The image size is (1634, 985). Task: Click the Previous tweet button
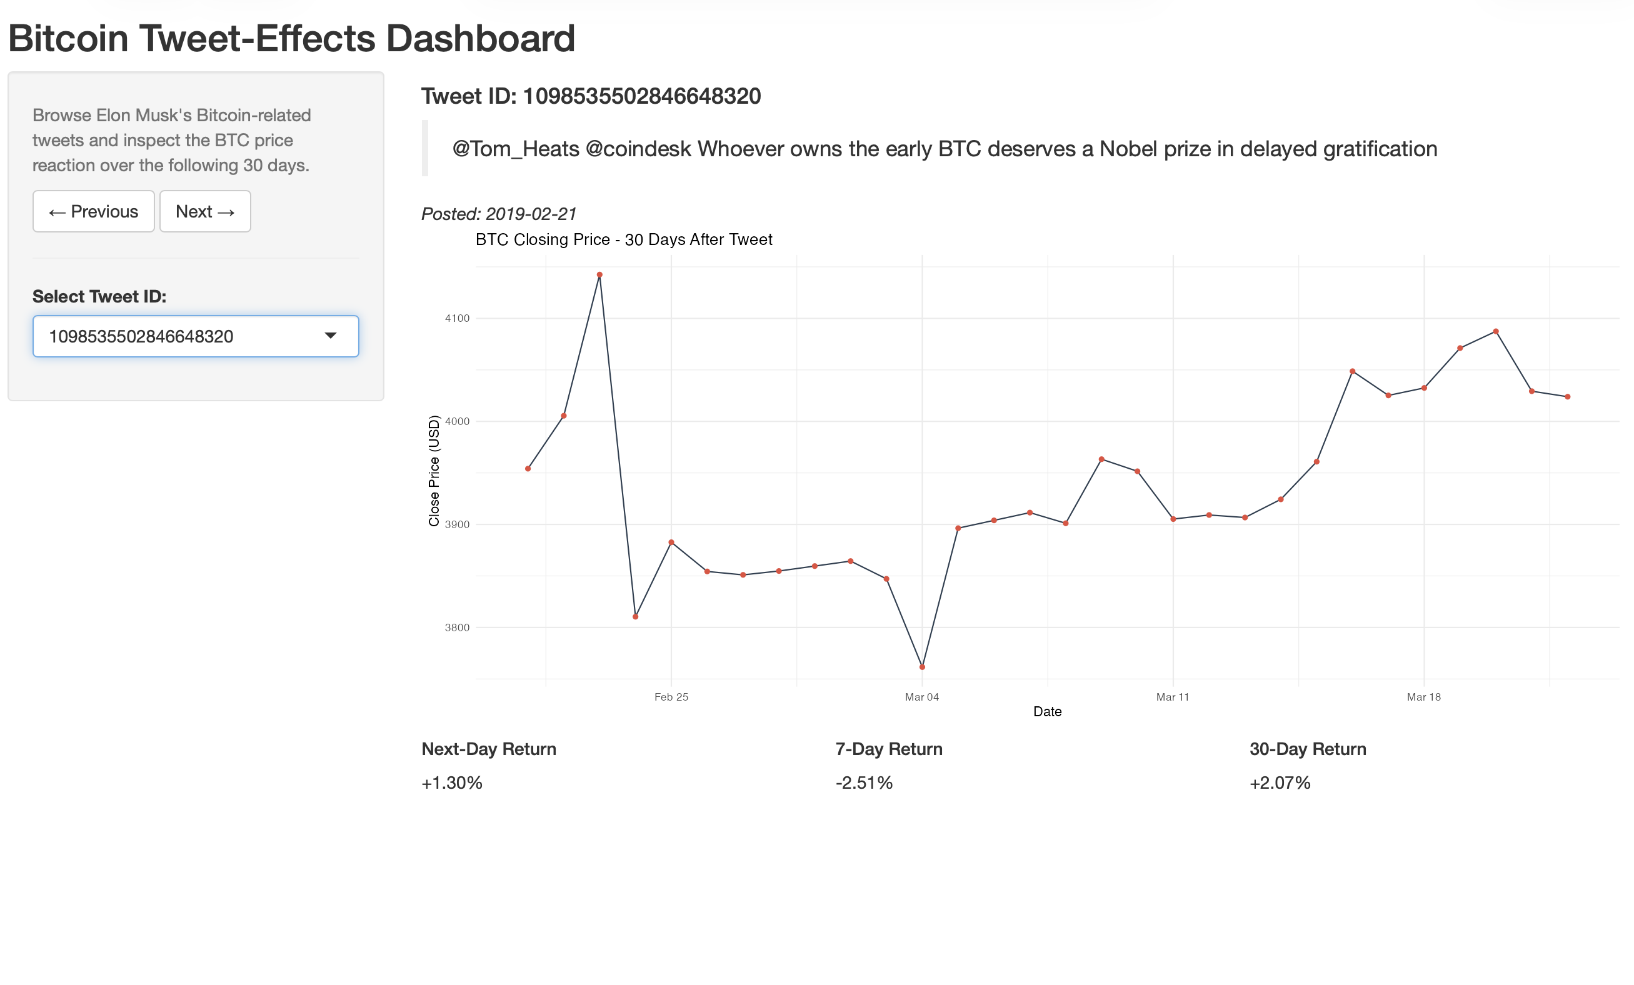(x=94, y=211)
